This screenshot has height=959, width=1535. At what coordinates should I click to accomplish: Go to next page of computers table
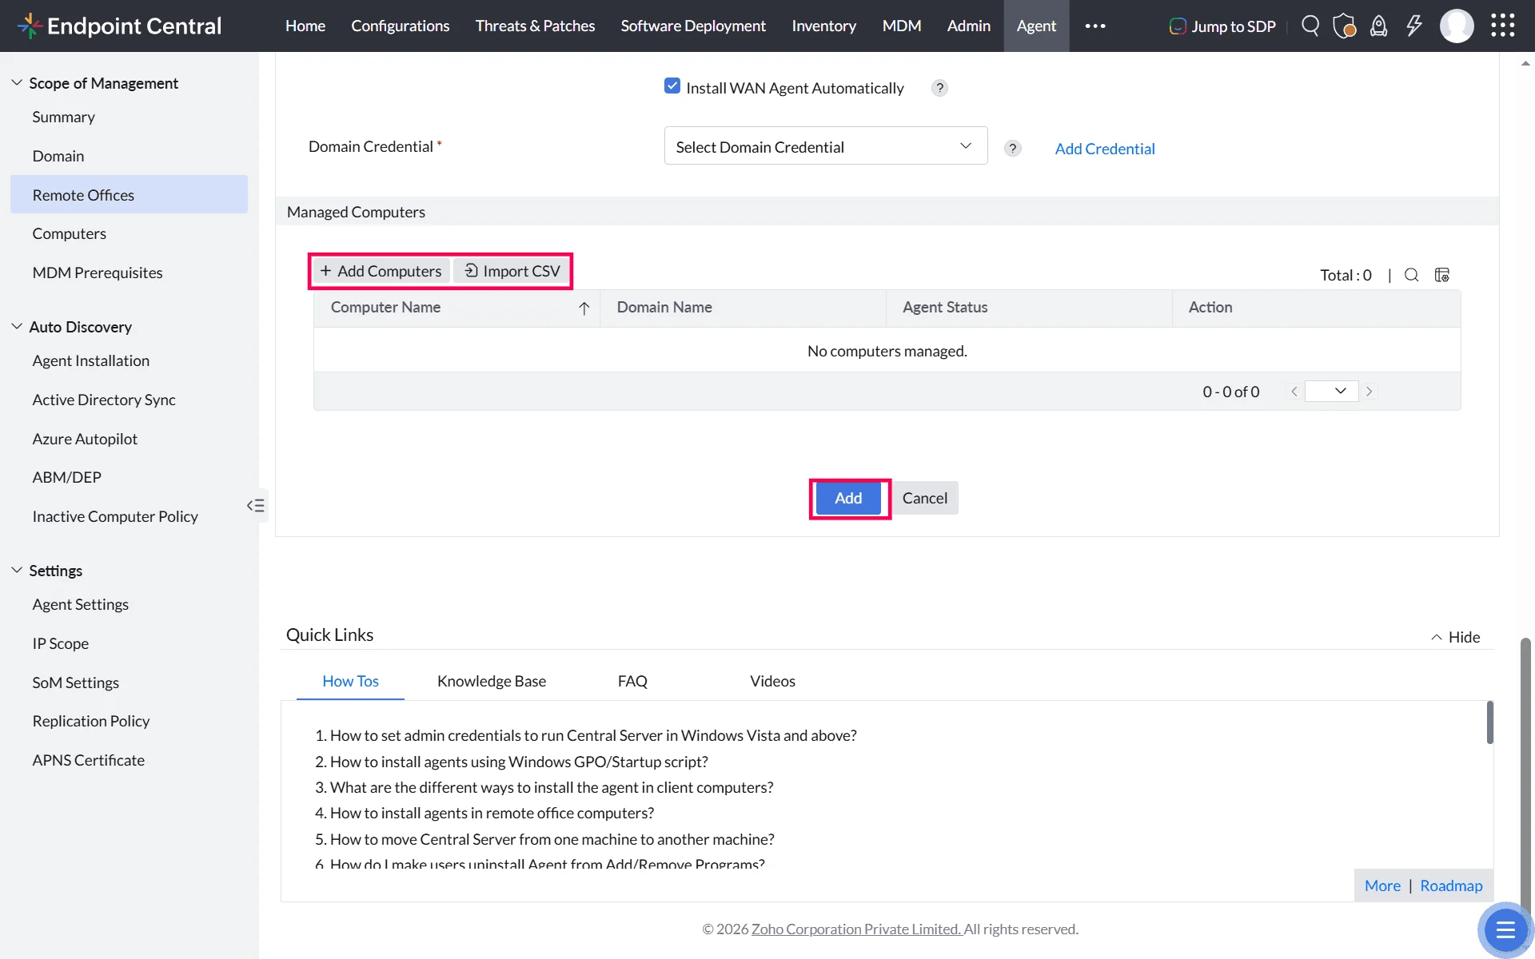1370,392
